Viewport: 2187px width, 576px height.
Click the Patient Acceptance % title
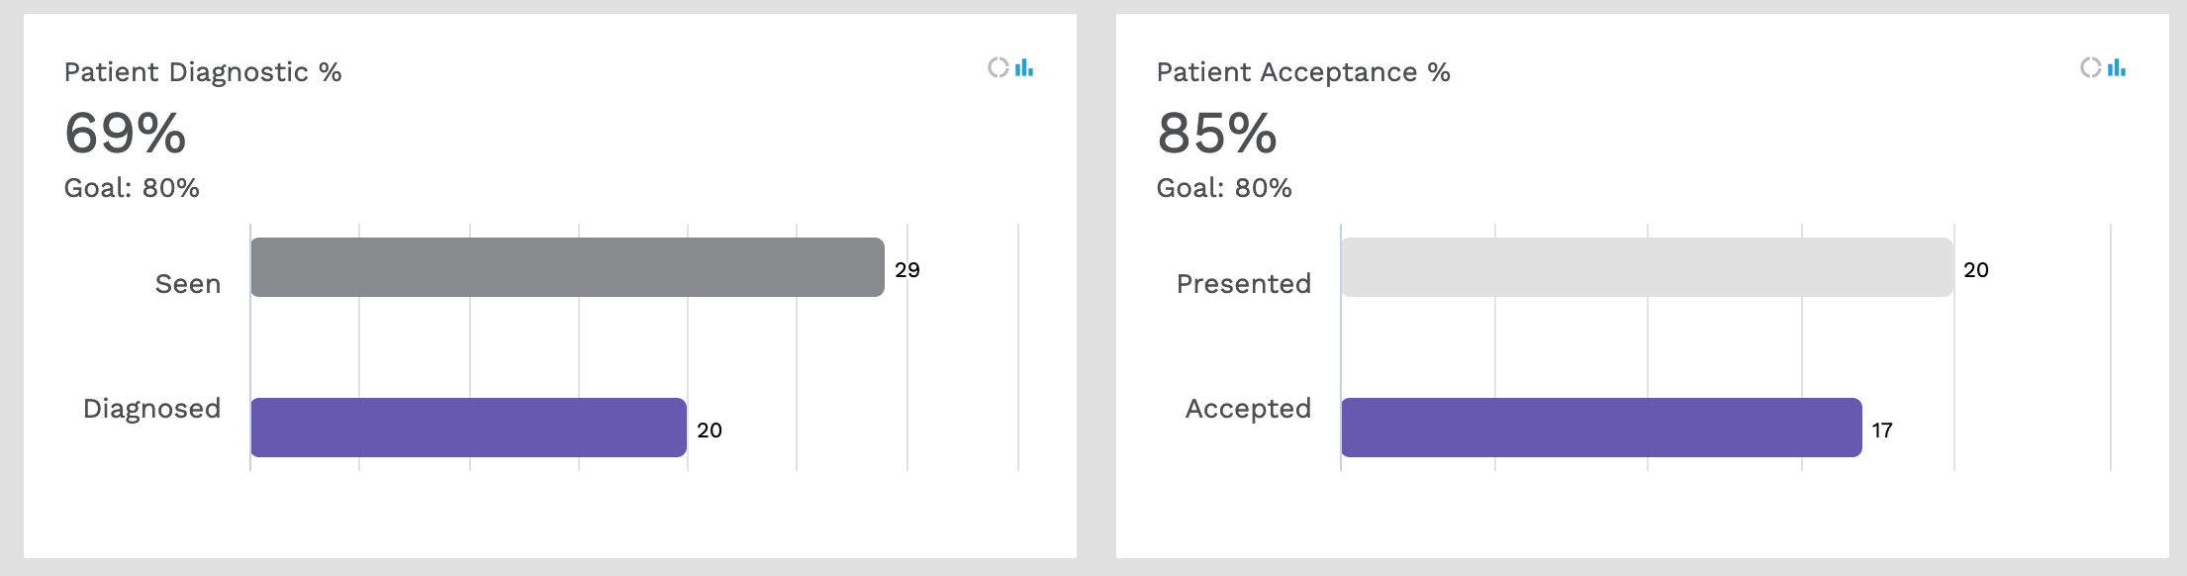[1303, 72]
